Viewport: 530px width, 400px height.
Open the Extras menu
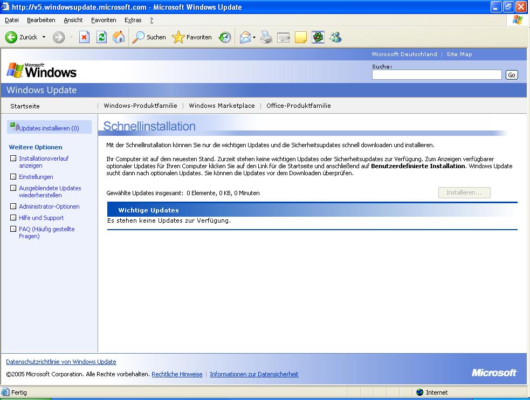(133, 20)
